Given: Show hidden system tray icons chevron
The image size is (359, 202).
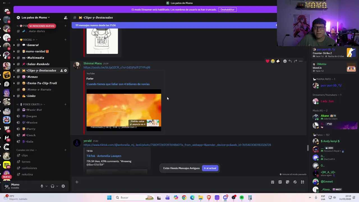Looking at the screenshot, I should coord(310,198).
